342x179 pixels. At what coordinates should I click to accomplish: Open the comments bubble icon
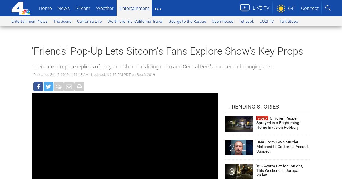(x=59, y=87)
